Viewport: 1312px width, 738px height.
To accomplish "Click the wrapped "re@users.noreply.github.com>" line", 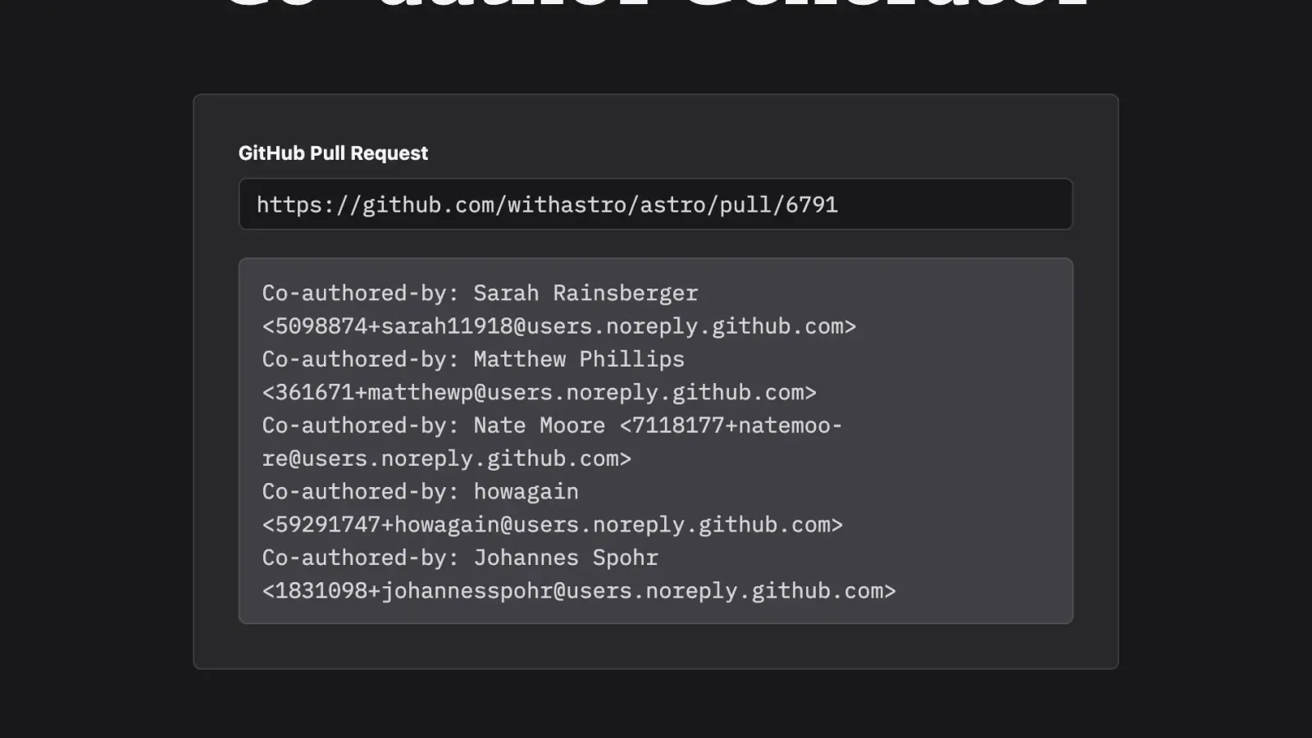I will [447, 458].
